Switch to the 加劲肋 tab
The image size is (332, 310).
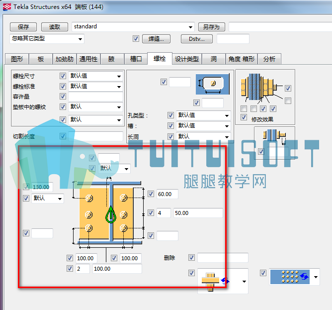tap(65, 59)
